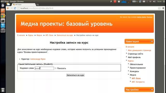
Task: Expand the Мой профиль node
Action: click(x=127, y=57)
